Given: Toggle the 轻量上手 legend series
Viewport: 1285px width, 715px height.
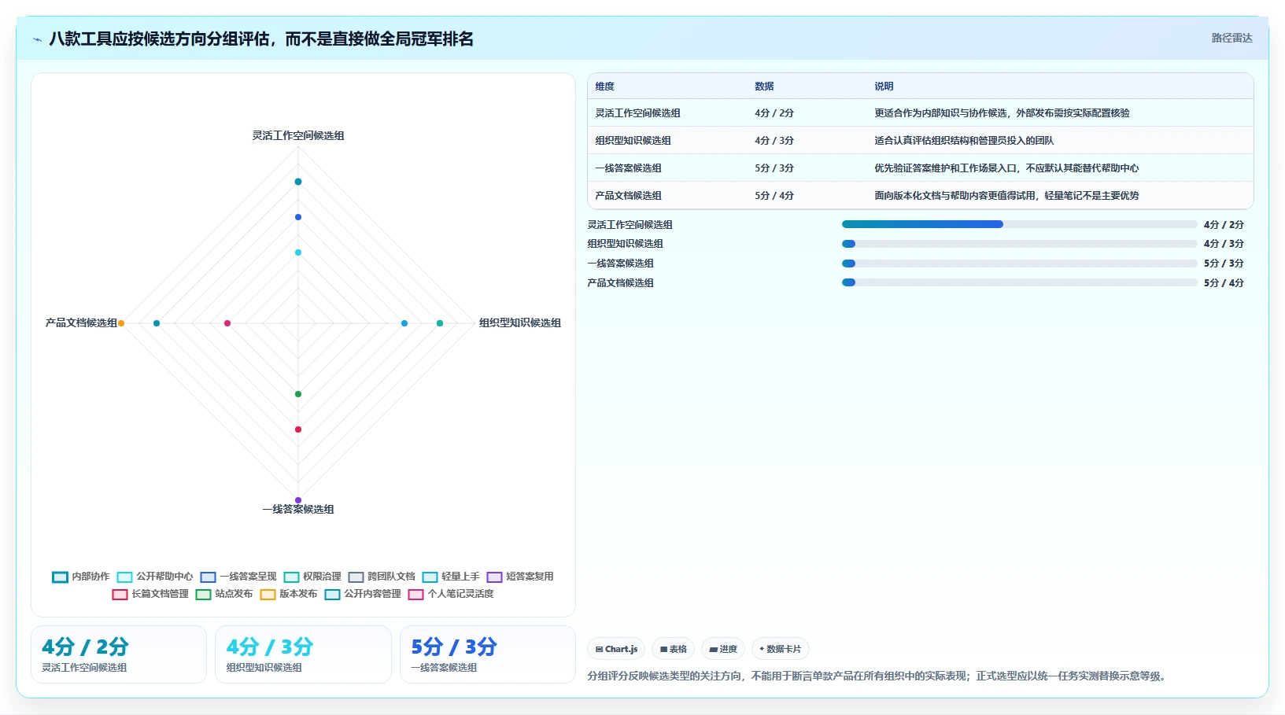Looking at the screenshot, I should (x=451, y=577).
